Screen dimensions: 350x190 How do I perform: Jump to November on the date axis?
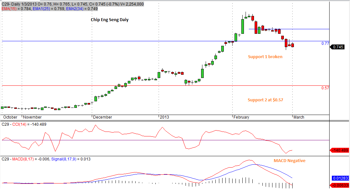coord(32,117)
